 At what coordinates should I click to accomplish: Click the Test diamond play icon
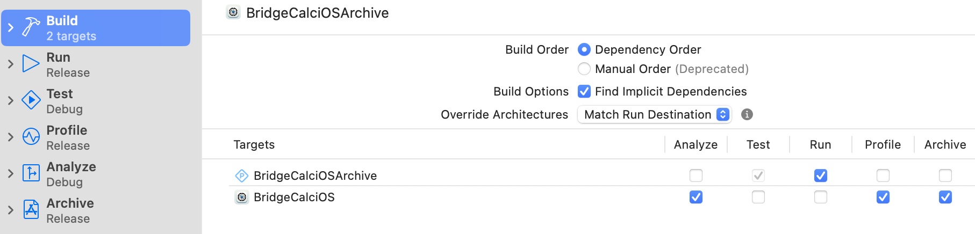[31, 100]
